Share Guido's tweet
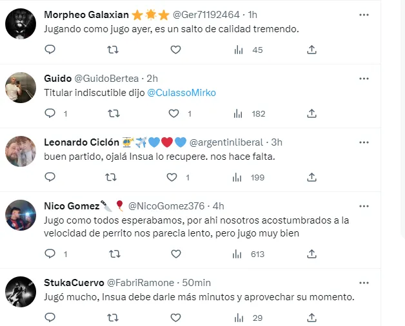This screenshot has height=326, width=405. tap(311, 113)
